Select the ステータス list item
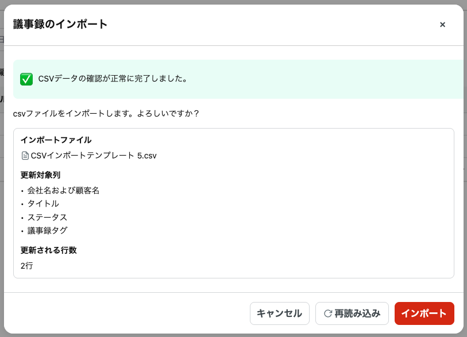The height and width of the screenshot is (337, 467). point(47,218)
